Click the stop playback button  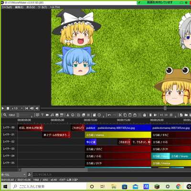[x=8, y=108]
